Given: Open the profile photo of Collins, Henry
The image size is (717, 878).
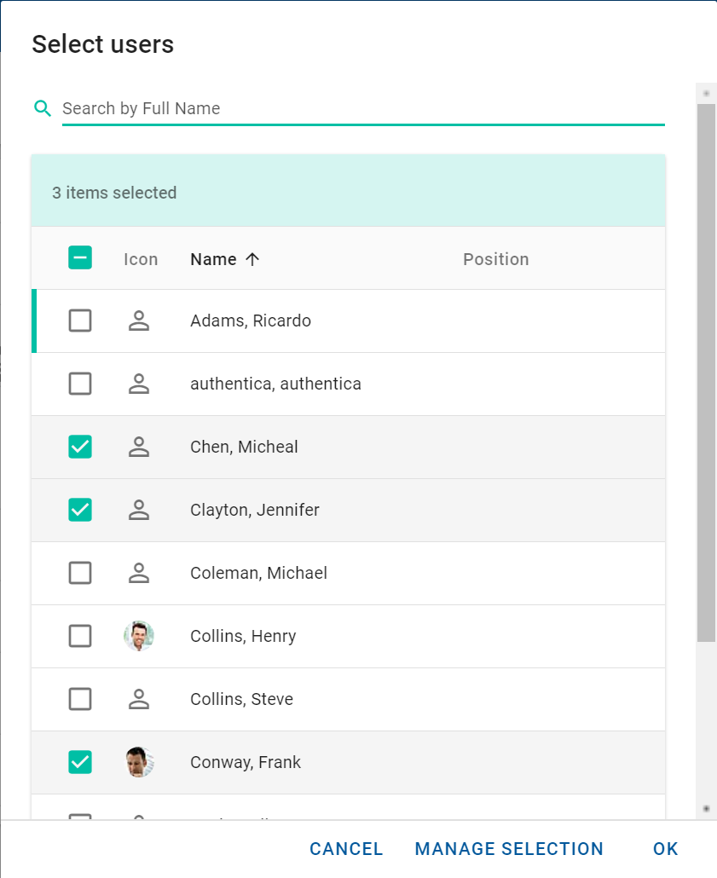Looking at the screenshot, I should [x=140, y=636].
